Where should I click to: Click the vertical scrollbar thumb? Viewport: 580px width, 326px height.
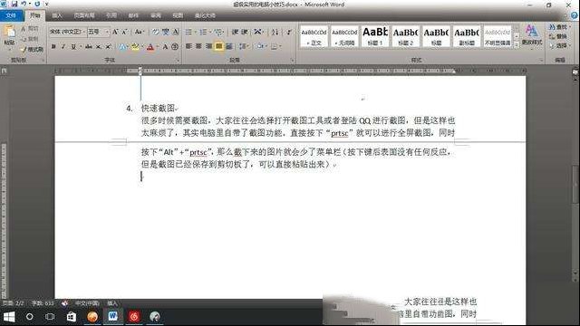(575, 185)
